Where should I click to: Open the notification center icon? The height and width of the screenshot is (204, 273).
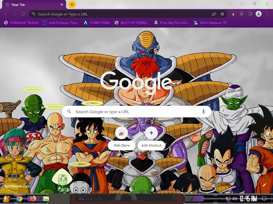click(264, 199)
